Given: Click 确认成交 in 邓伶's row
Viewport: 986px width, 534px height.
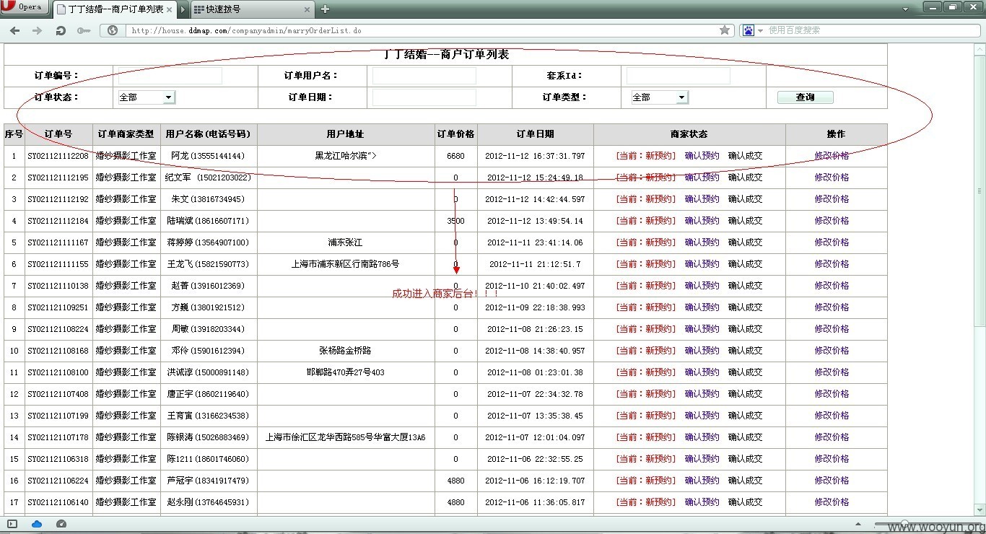Looking at the screenshot, I should point(745,351).
